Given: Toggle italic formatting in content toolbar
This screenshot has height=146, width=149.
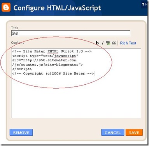Looking at the screenshot, I should (x=103, y=43).
